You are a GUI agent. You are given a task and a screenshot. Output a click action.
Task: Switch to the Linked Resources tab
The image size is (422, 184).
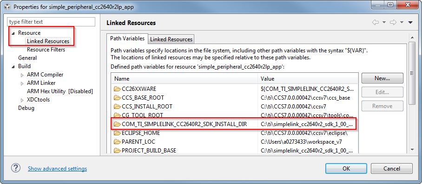point(171,39)
